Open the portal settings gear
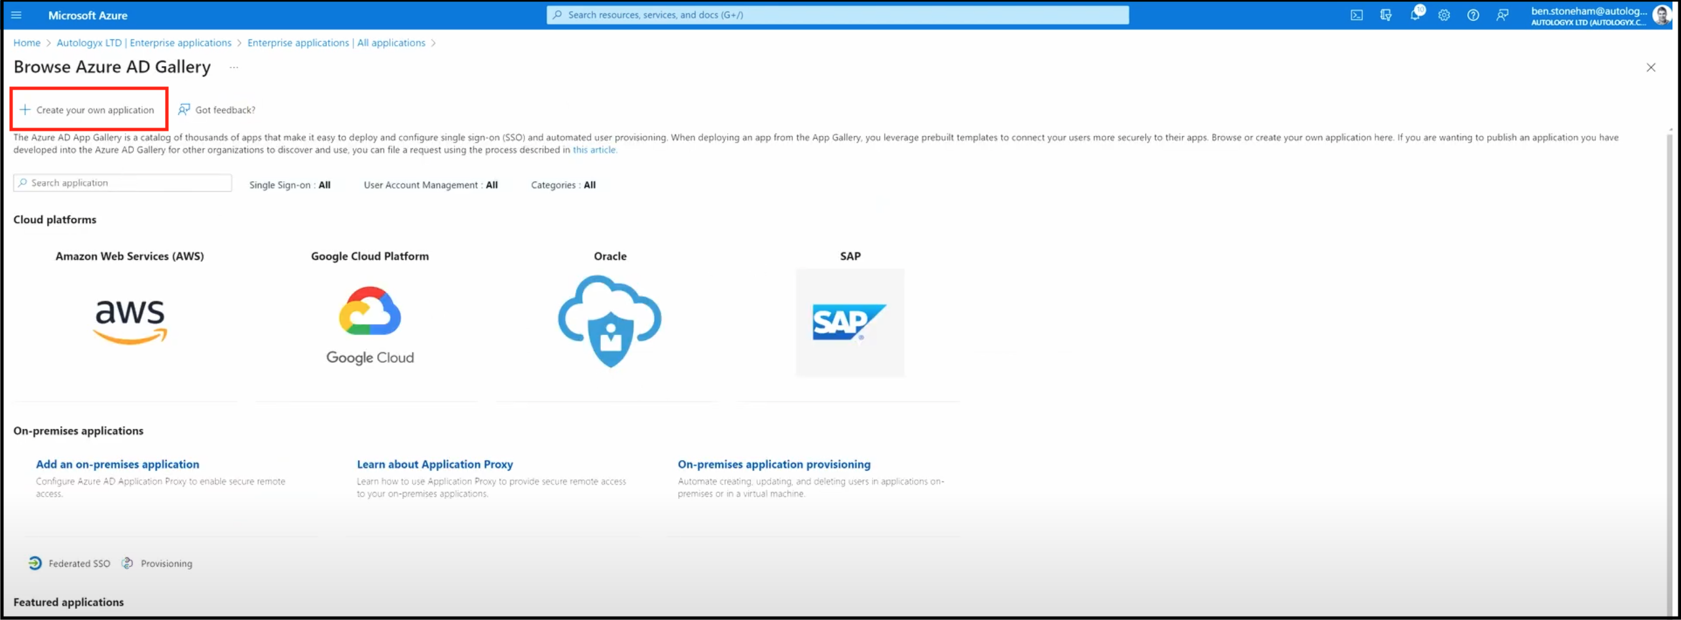The width and height of the screenshot is (1681, 620). pos(1444,15)
